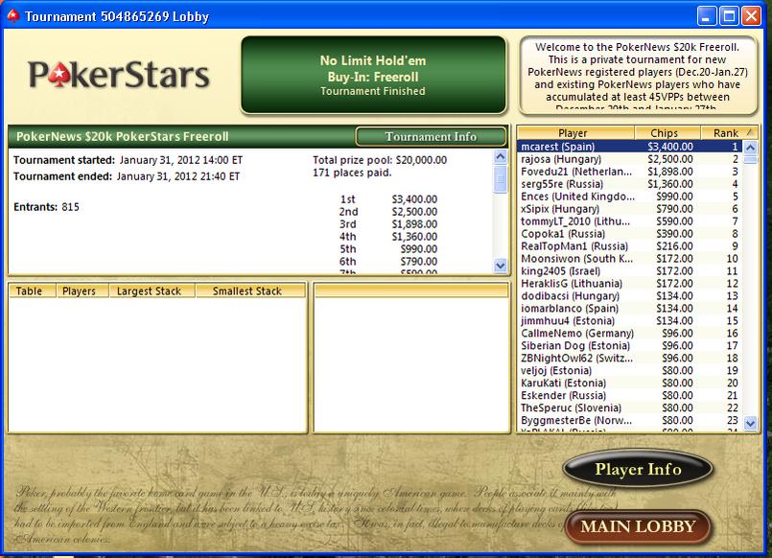The height and width of the screenshot is (558, 772).
Task: Select player TheSperuc (Slovenia)
Action: tap(630, 407)
